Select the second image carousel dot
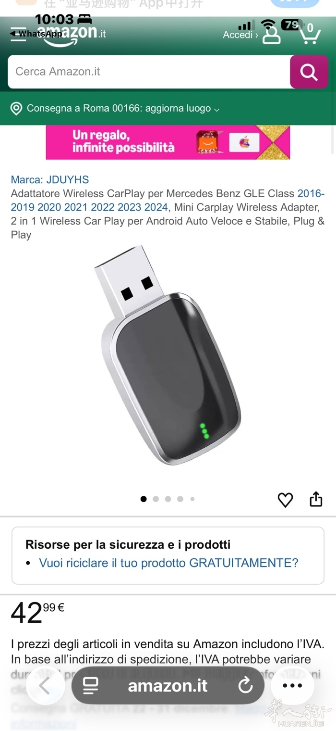The width and height of the screenshot is (336, 731). (156, 499)
